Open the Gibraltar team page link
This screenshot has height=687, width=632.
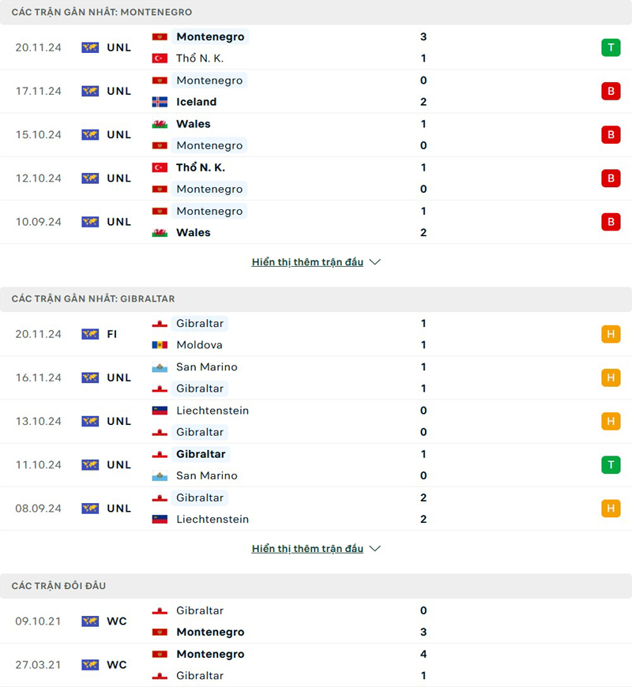click(x=200, y=324)
